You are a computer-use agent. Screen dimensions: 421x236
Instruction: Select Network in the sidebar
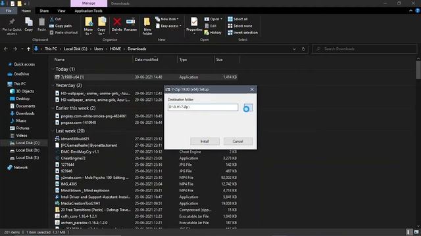tap(18, 168)
